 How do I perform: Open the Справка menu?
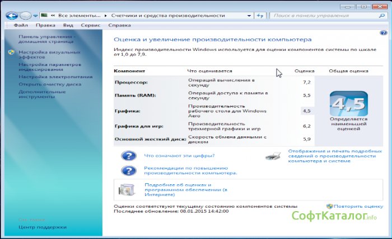pos(119,26)
